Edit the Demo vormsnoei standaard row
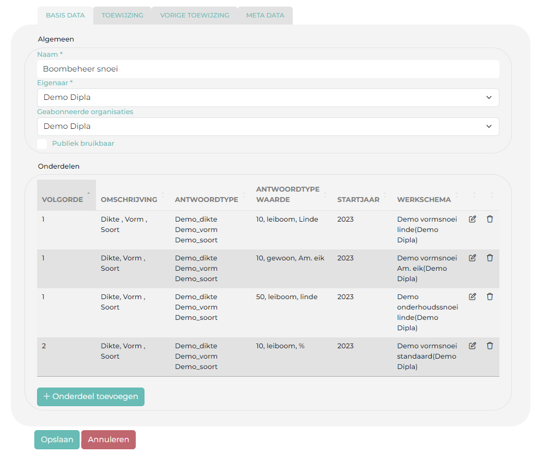 472,346
